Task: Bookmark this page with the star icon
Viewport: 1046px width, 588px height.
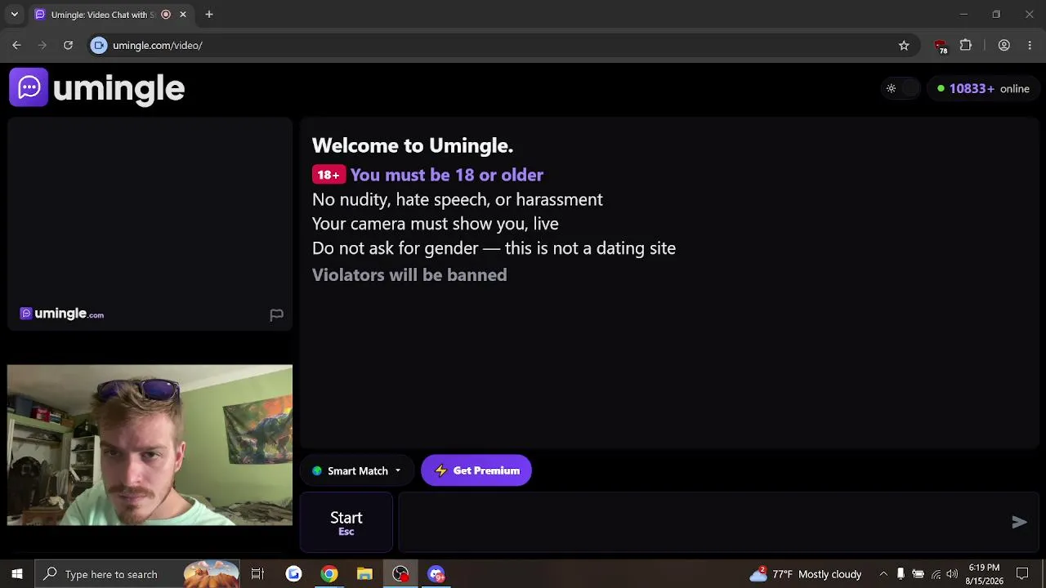Action: (904, 46)
